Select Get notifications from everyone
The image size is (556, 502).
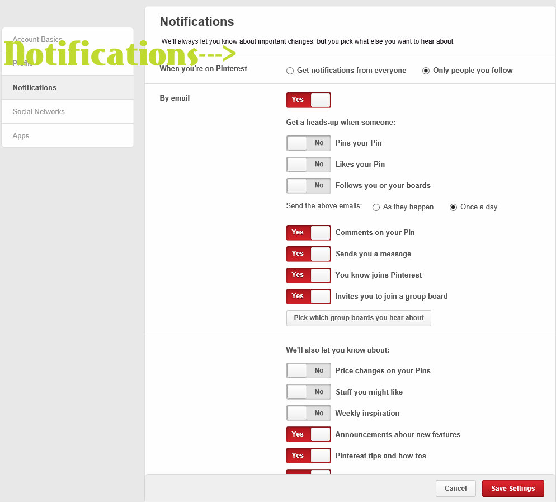[x=290, y=71]
